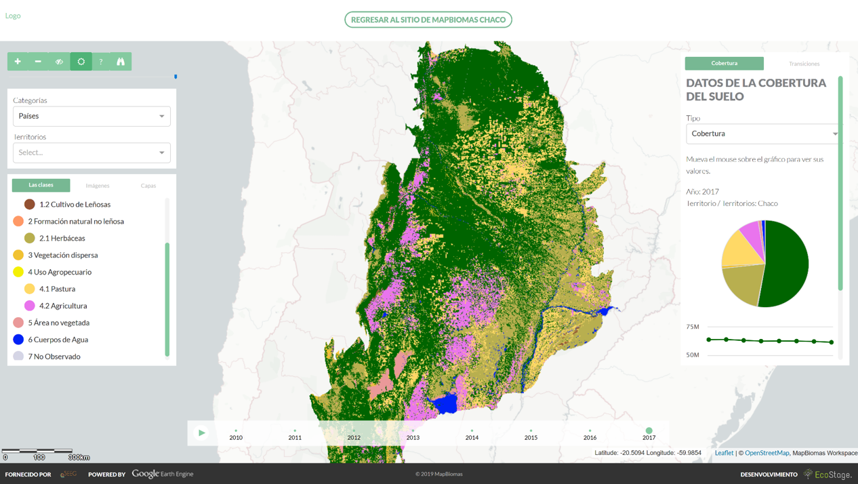Switch to Las clases tab
The image size is (858, 484).
click(41, 185)
